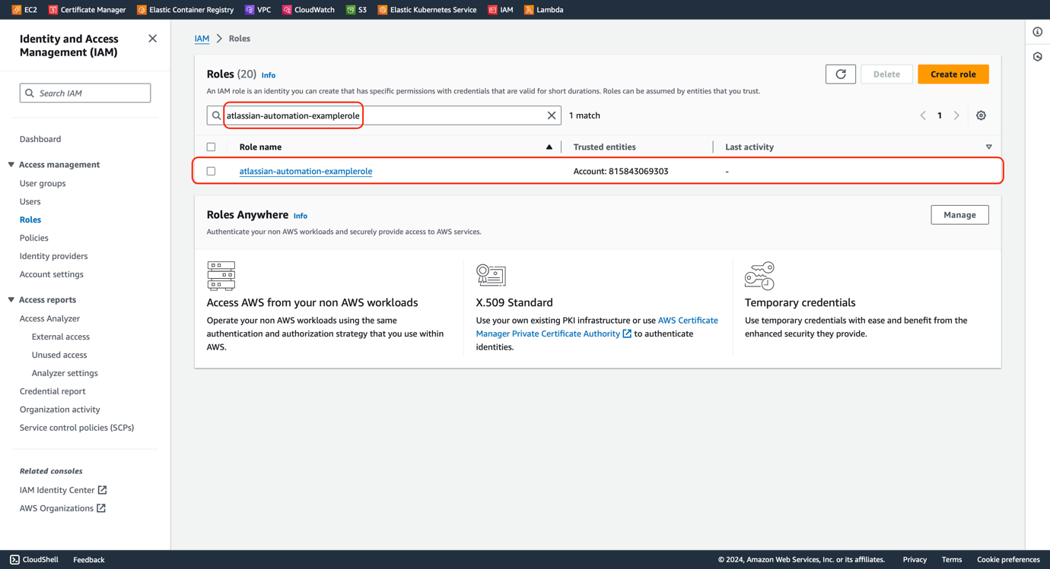
Task: Open Lambda service shortcut icon
Action: pyautogui.click(x=529, y=10)
